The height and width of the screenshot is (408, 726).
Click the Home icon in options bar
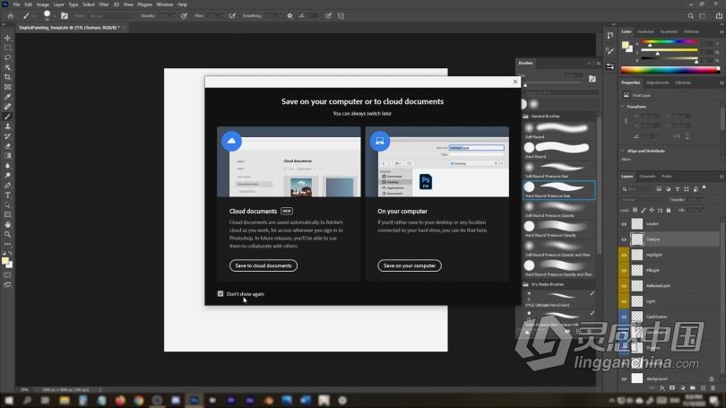[x=10, y=16]
